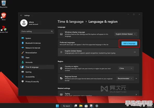Click Time & language breadcrumb link

[71, 21]
